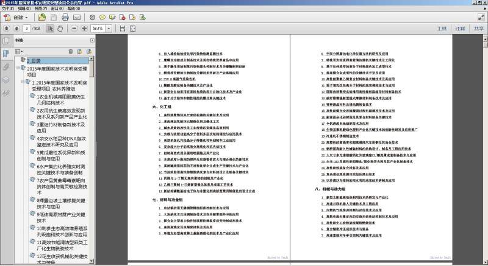Viewport: 488px width, 266px height.
Task: Click the delete bookmark trash icon
Action: click(71, 52)
